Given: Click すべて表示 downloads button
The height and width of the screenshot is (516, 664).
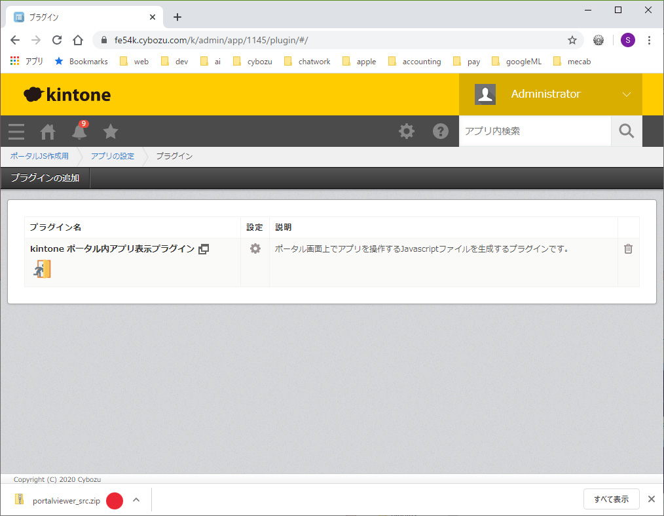Looking at the screenshot, I should coord(611,500).
